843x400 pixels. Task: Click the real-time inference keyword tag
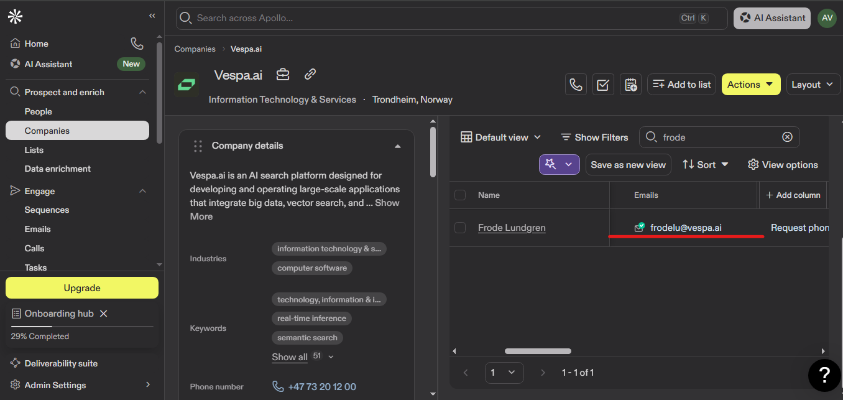311,318
